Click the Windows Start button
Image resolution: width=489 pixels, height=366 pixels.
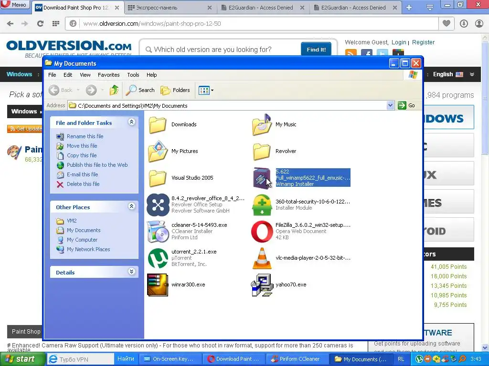22,359
